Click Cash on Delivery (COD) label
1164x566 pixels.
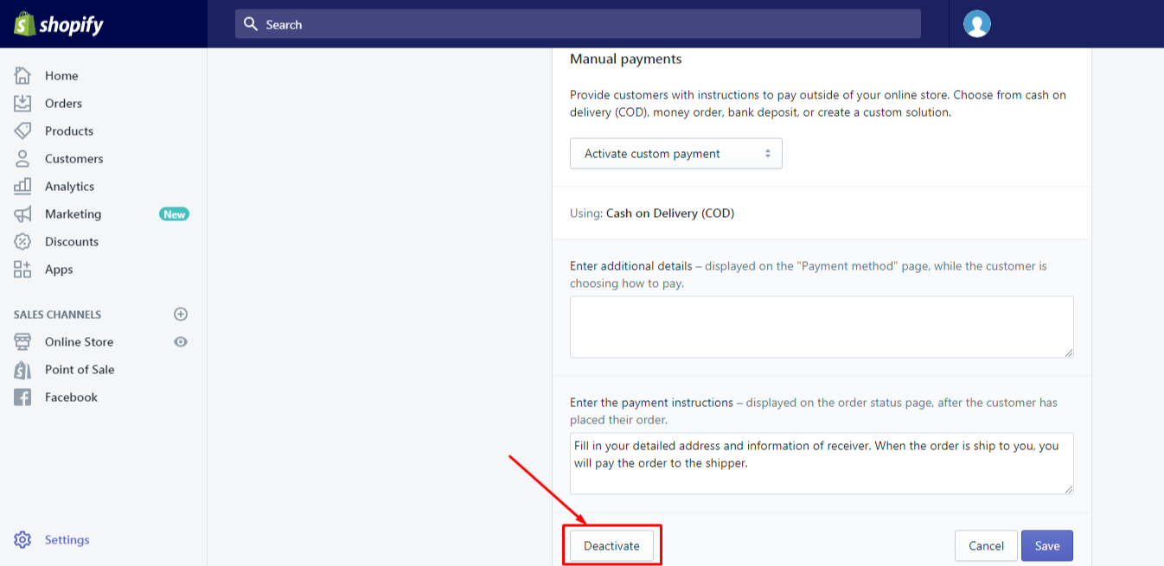click(x=670, y=213)
